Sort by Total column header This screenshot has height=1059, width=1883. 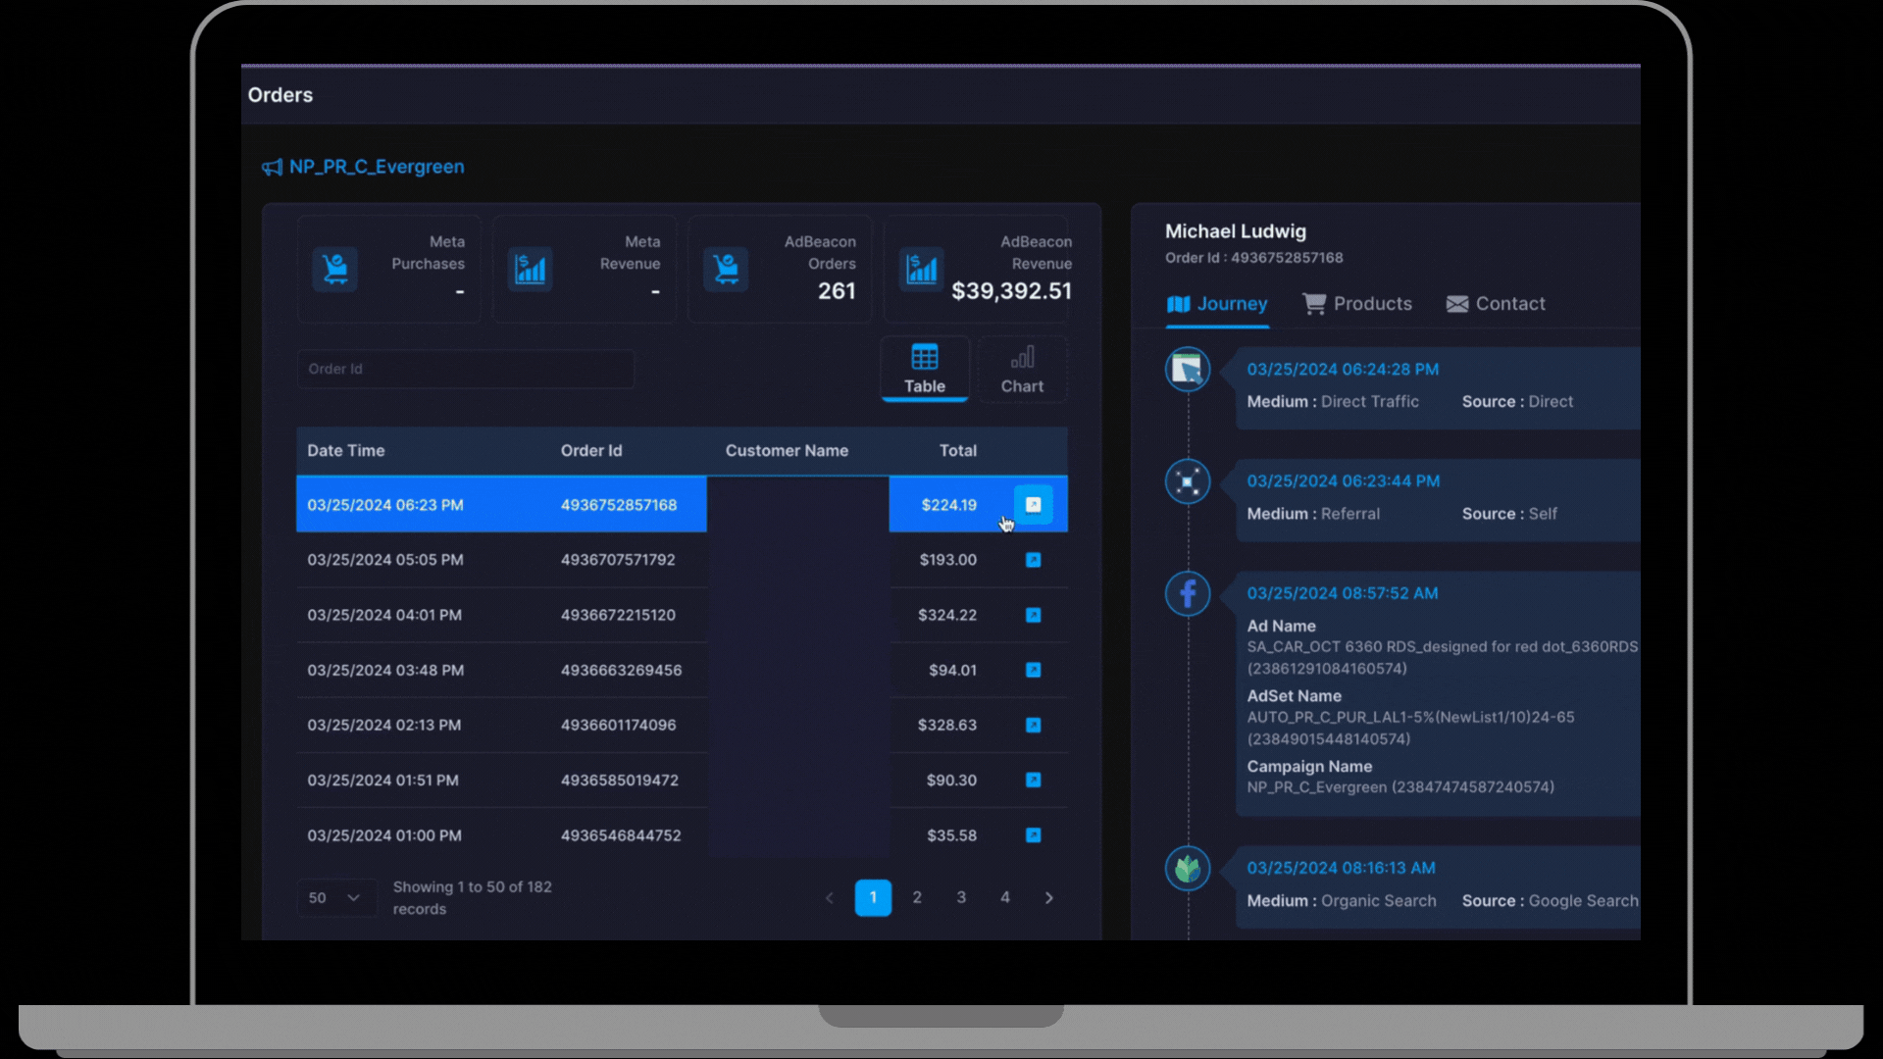click(957, 451)
